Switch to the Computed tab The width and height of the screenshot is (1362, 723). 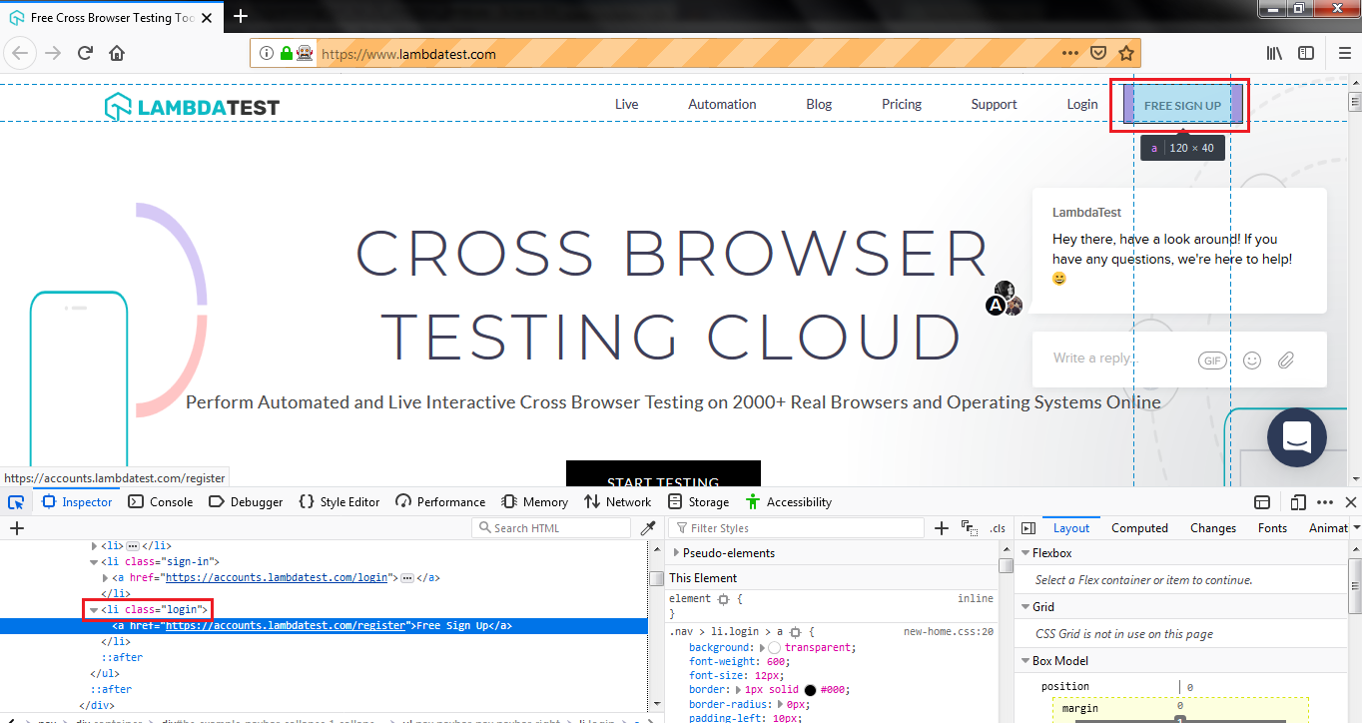pos(1139,527)
